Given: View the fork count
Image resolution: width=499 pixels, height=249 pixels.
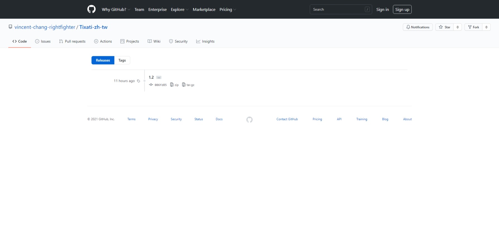Looking at the screenshot, I should click(486, 27).
